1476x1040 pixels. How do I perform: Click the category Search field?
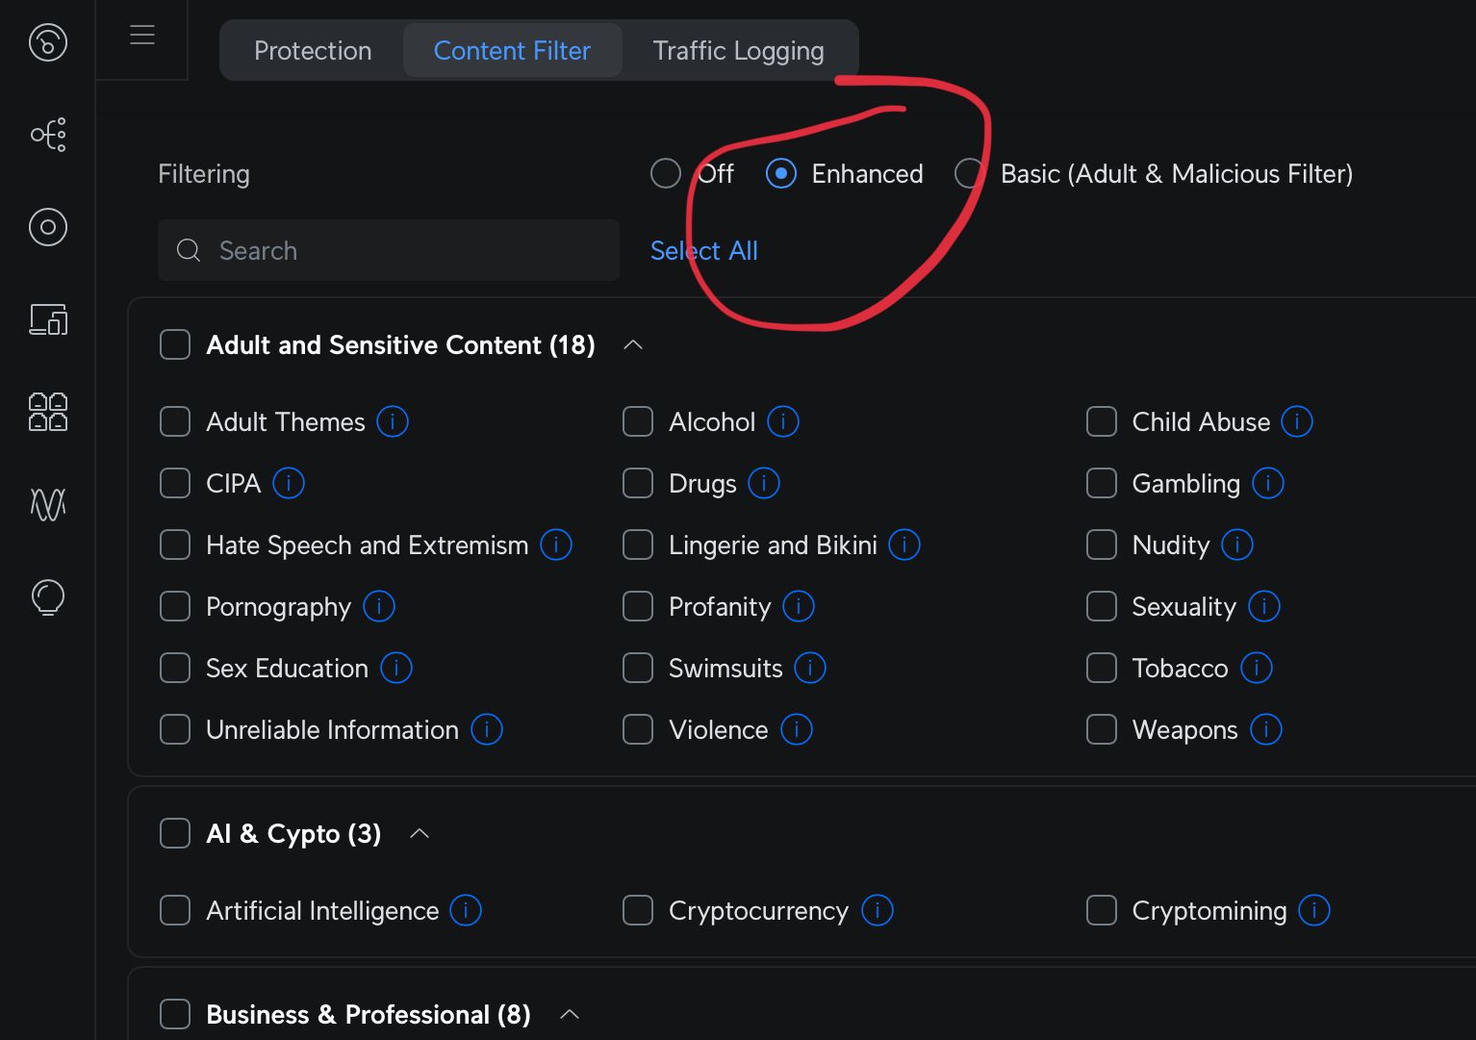click(x=389, y=251)
